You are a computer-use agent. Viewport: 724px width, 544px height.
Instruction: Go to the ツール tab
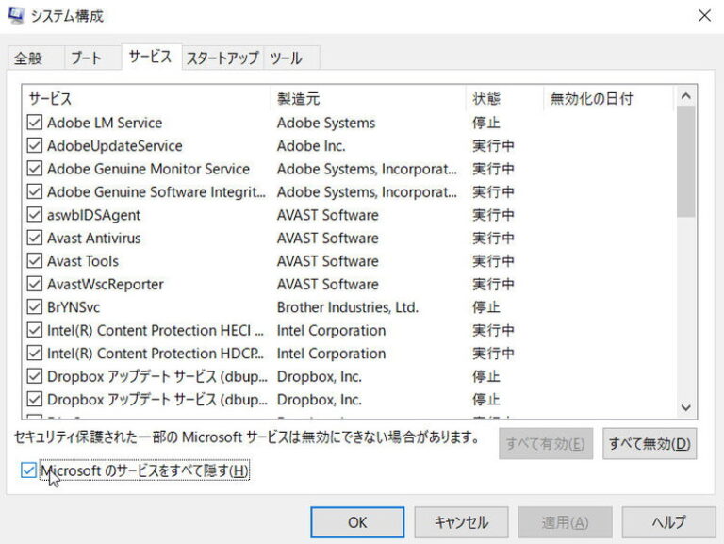[287, 58]
